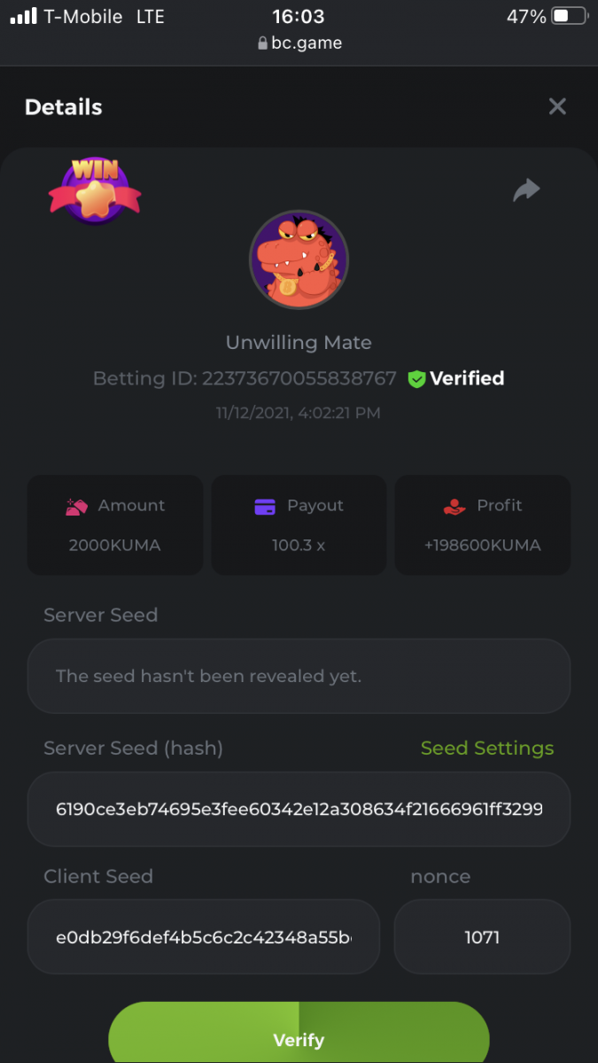Click the unrevealed Server Seed field
This screenshot has width=598, height=1063.
[299, 676]
